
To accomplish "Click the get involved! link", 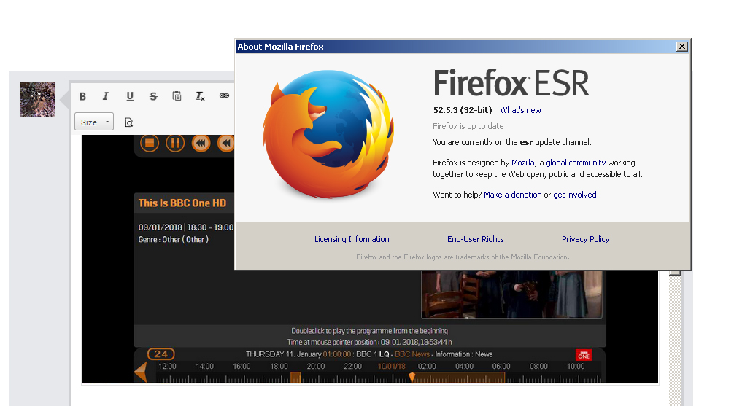I will click(x=576, y=195).
